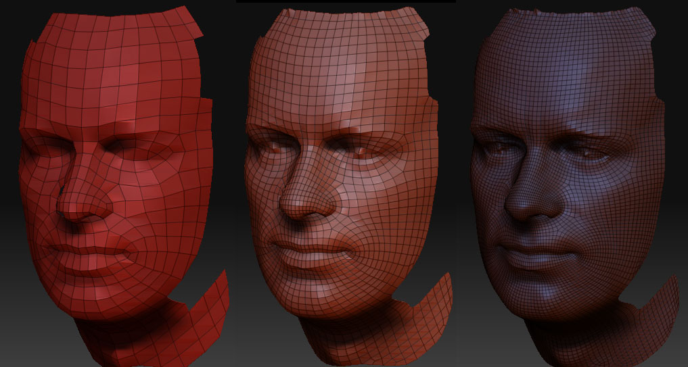Screen dimensions: 688x367
Task: Select the medium-resolution head's nose
Action: click(298, 201)
